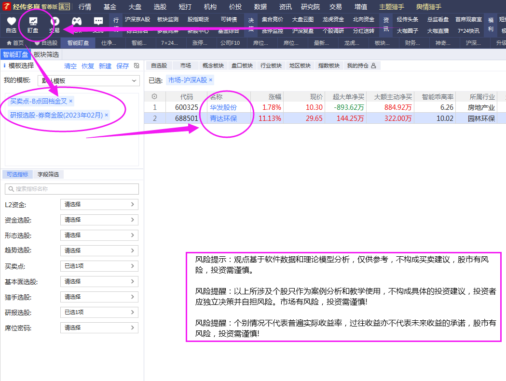Remove the 市场-沪深A股 selected filter

[x=211, y=80]
